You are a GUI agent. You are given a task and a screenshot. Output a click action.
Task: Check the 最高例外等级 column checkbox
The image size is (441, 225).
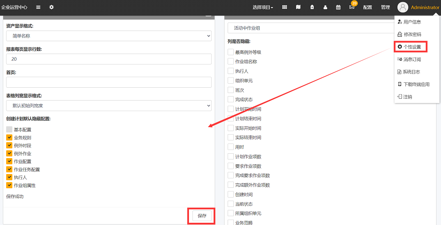click(231, 52)
